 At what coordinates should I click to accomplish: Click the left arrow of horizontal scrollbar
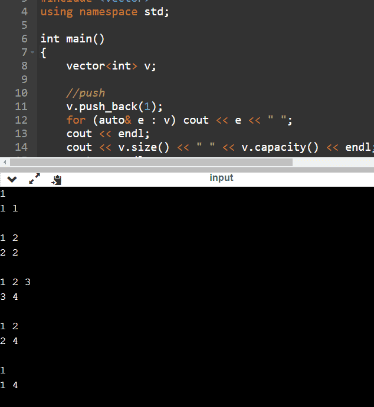coord(5,163)
